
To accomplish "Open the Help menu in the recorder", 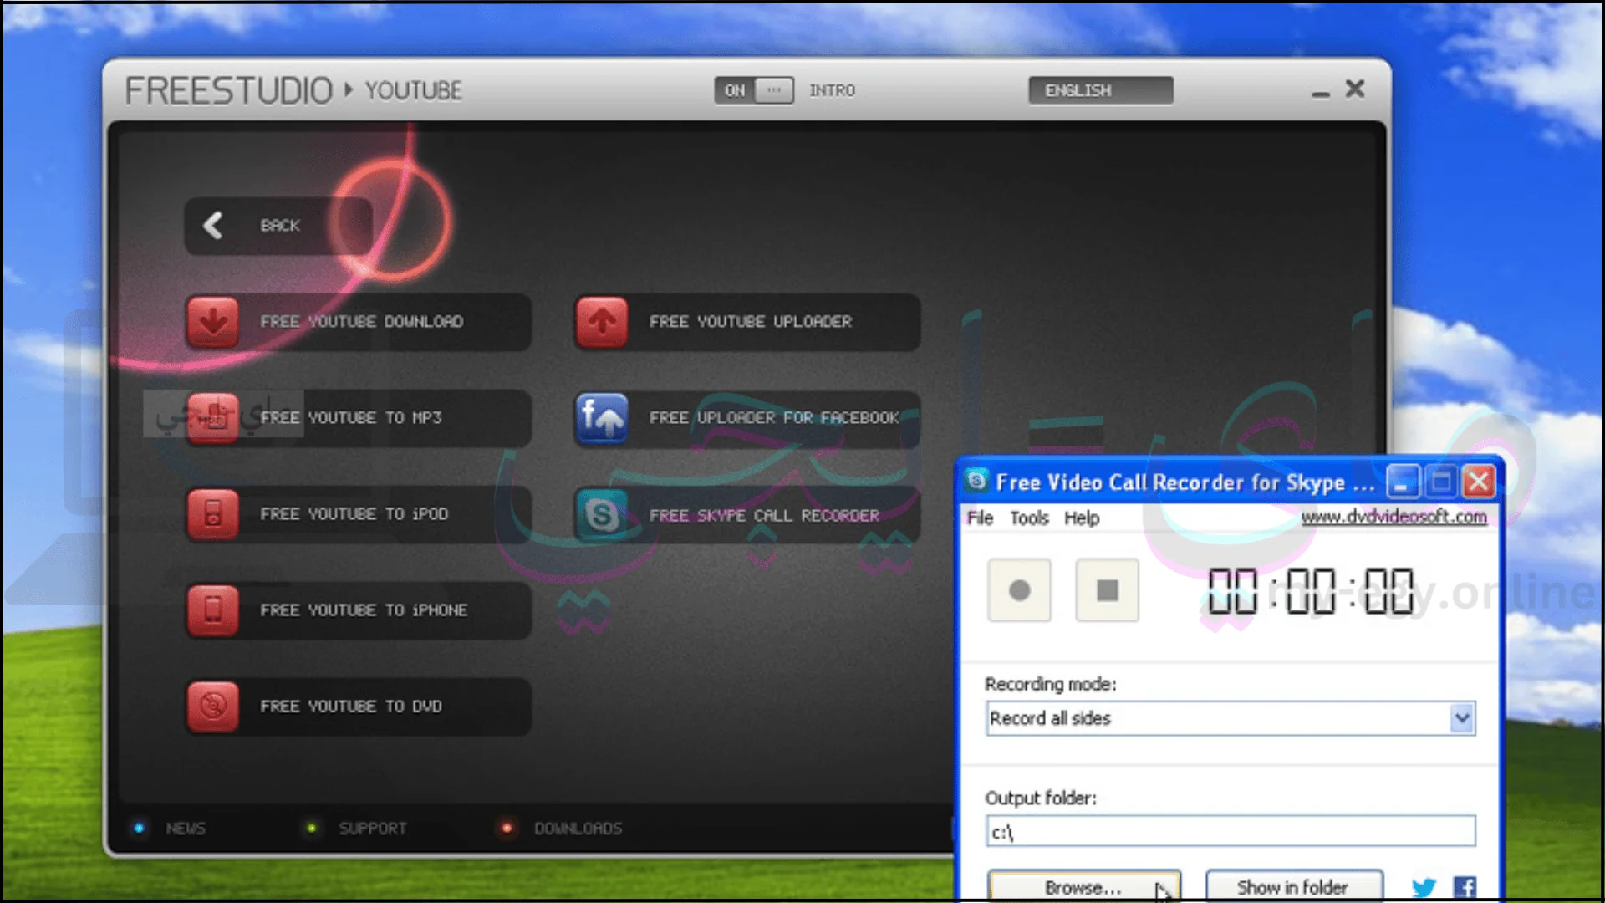I will [1082, 518].
